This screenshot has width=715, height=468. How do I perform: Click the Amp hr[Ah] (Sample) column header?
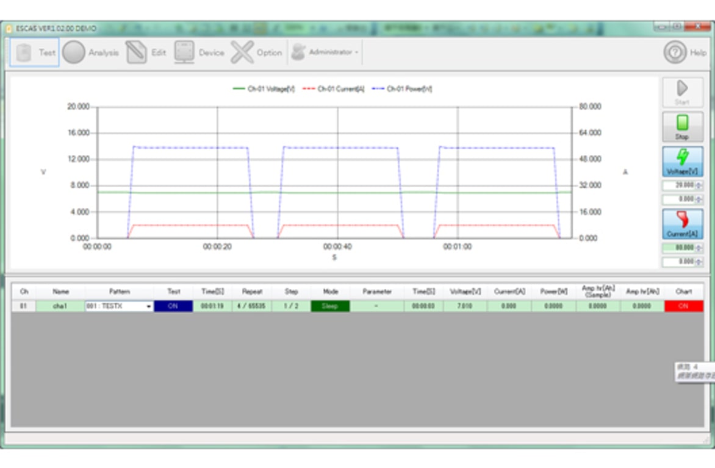coord(598,292)
